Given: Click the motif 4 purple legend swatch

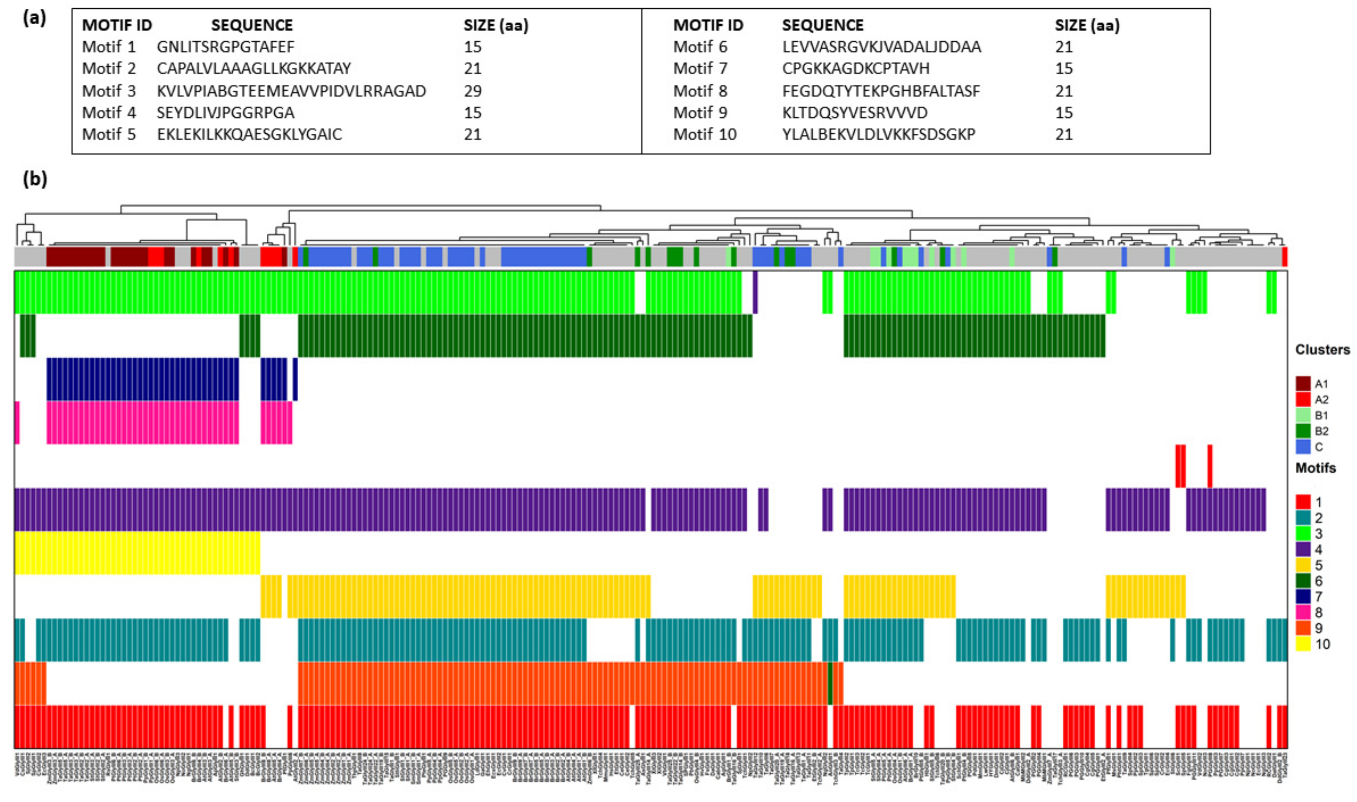Looking at the screenshot, I should pos(1303,550).
